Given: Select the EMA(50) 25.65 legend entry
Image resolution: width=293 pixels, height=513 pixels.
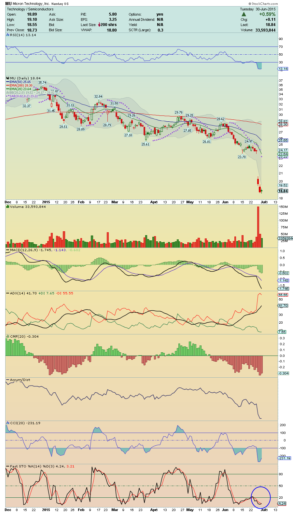Looking at the screenshot, I should (x=19, y=82).
